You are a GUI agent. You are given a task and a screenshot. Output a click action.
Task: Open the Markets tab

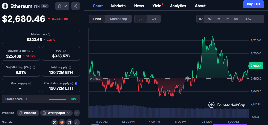click(x=118, y=6)
